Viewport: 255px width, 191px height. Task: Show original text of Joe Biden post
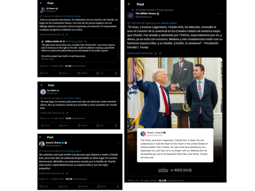[74, 98]
